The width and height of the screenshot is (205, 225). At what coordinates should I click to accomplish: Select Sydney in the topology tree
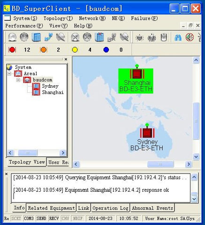50,86
